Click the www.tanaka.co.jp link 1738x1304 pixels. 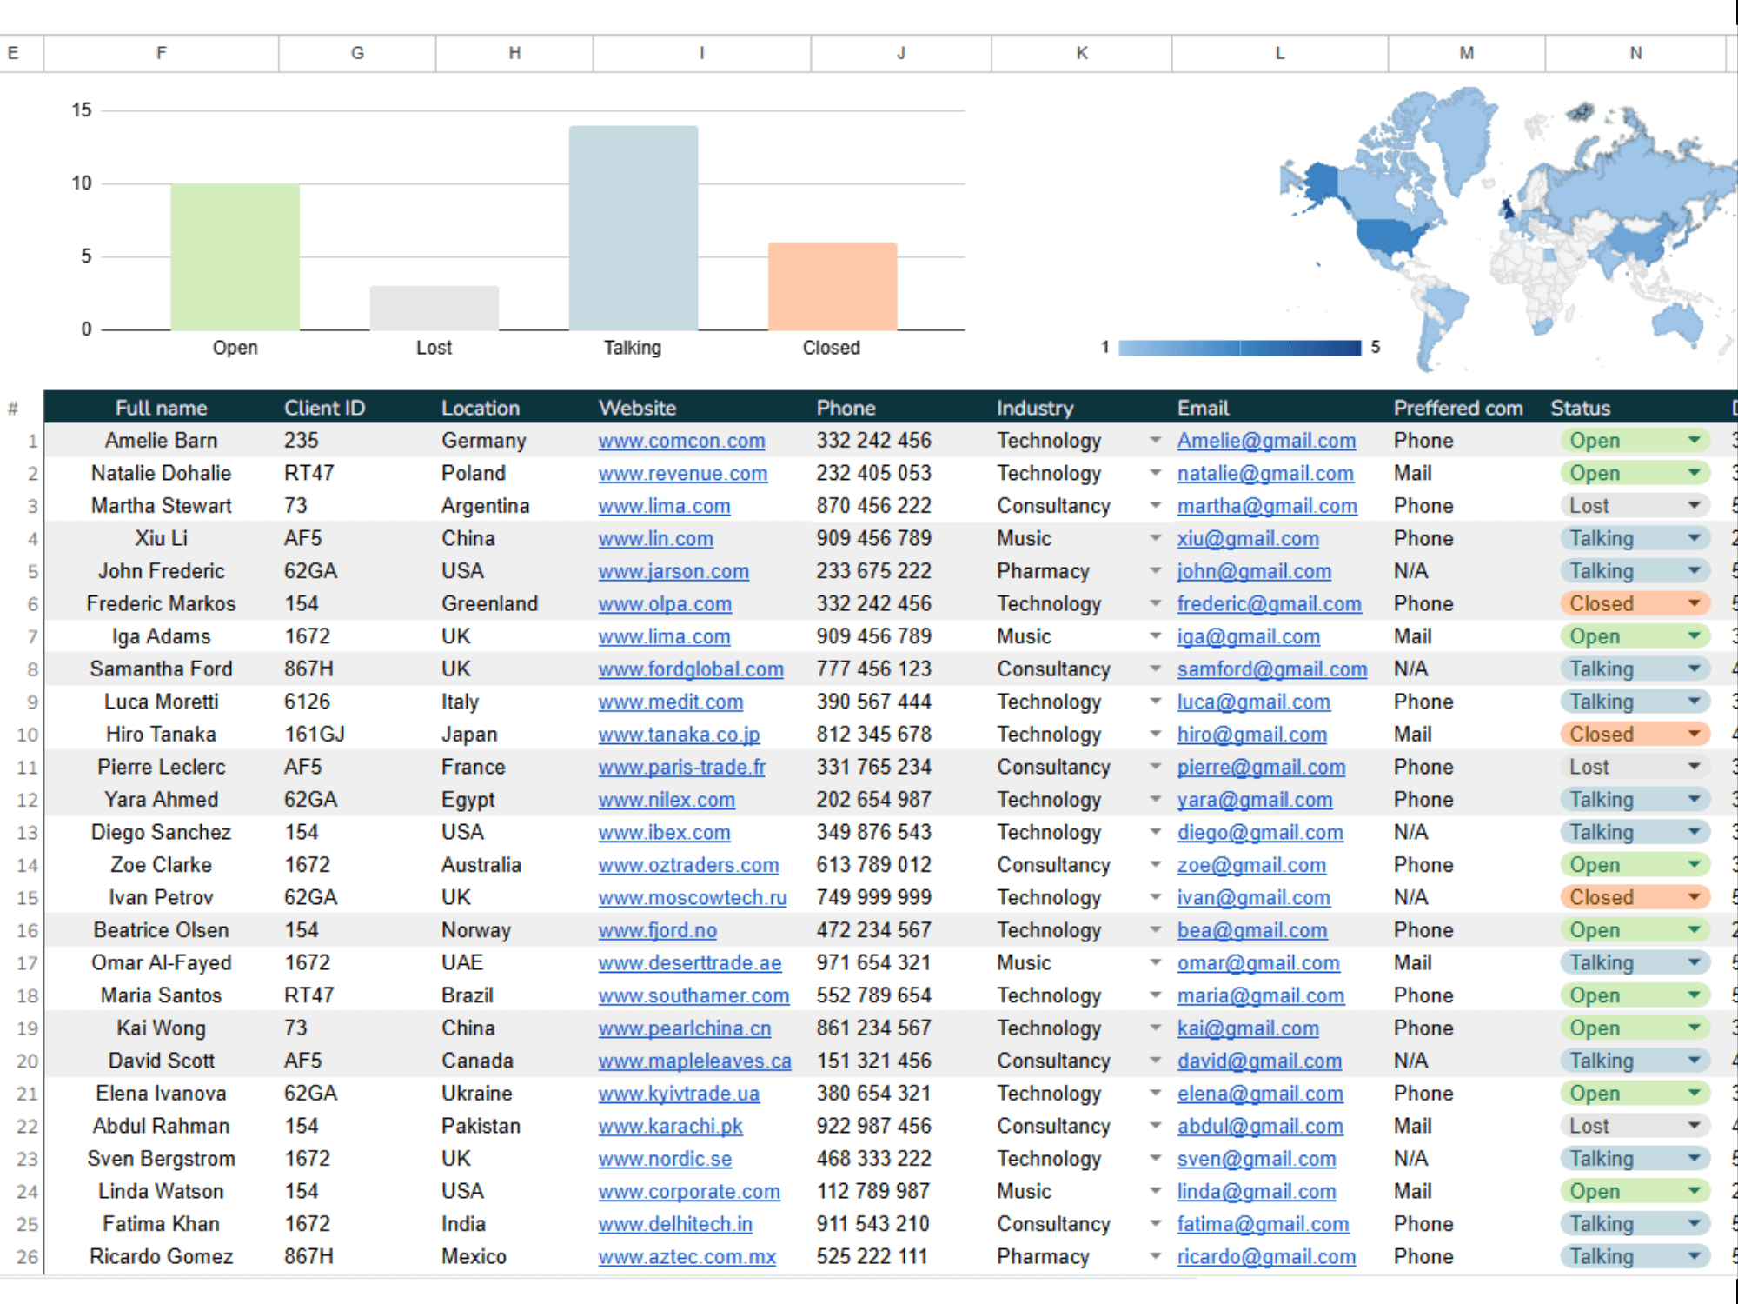pos(679,735)
